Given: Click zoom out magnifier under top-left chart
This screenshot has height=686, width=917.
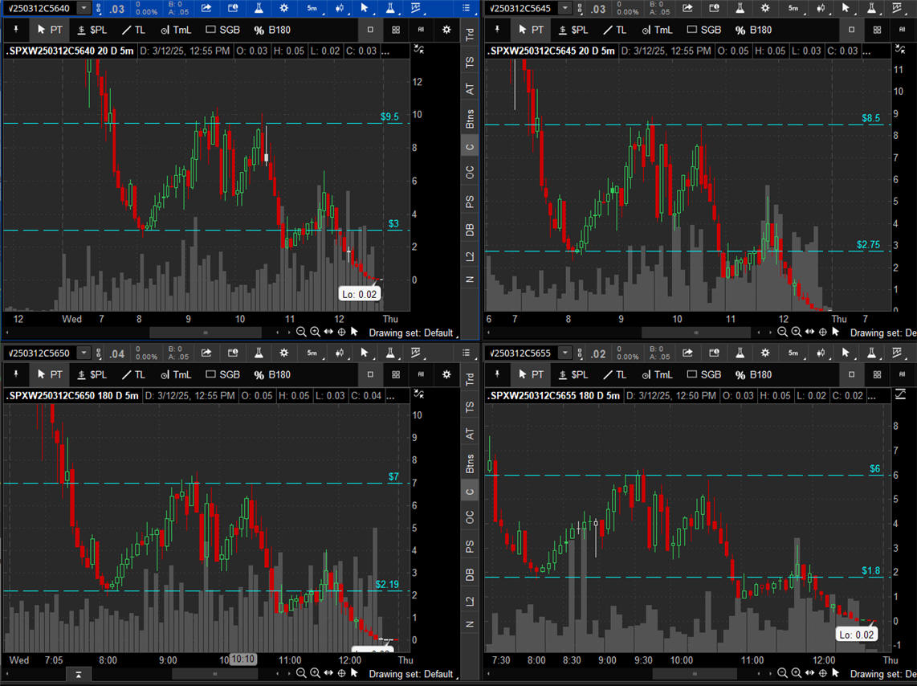Looking at the screenshot, I should click(x=301, y=333).
